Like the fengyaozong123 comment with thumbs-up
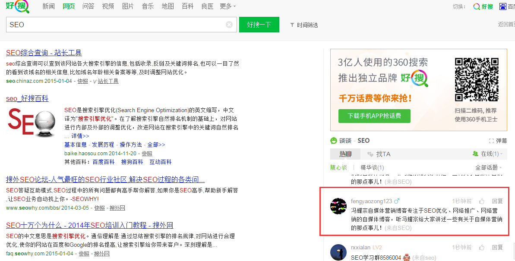Image resolution: width=515 pixels, height=261 pixels. click(481, 201)
